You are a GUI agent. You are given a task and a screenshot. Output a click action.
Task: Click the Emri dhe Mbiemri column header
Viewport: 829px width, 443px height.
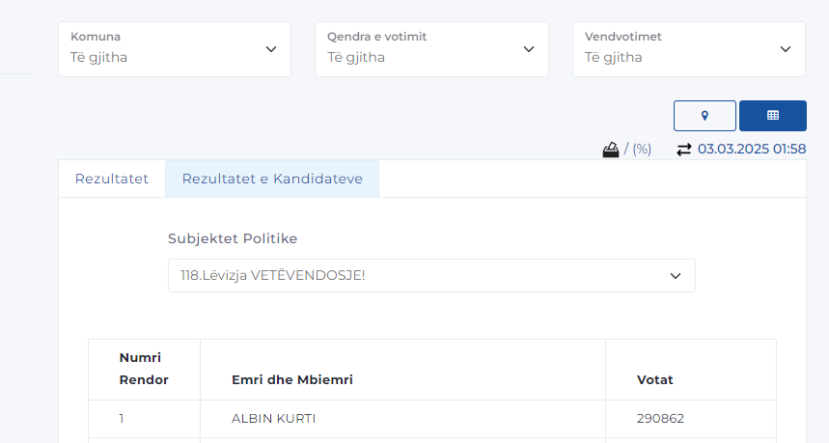(x=292, y=379)
